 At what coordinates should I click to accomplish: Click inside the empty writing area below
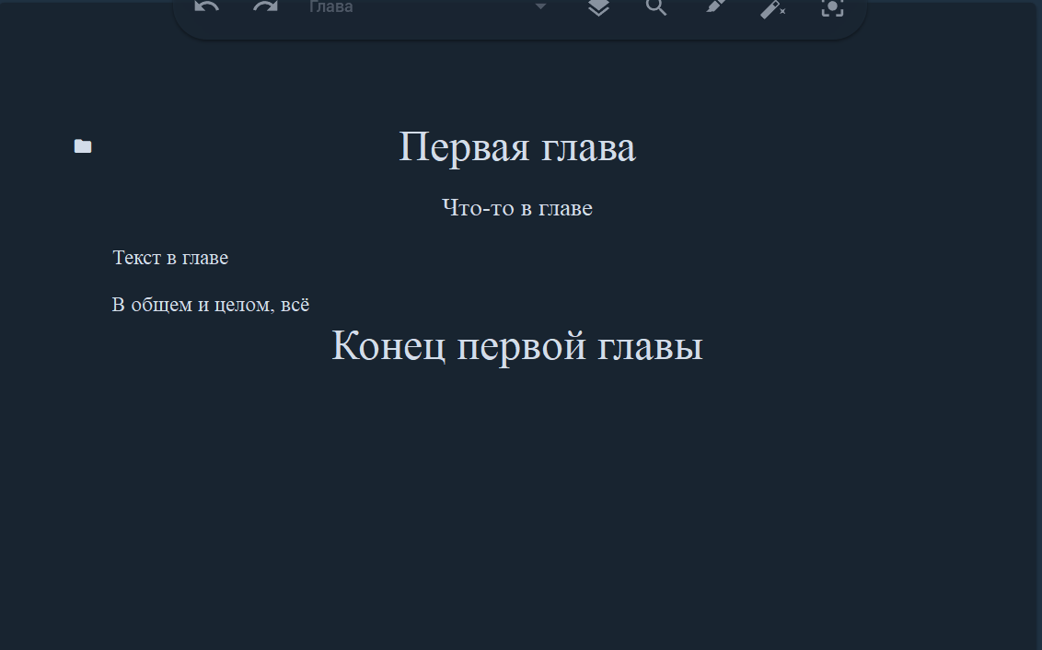pyautogui.click(x=517, y=479)
